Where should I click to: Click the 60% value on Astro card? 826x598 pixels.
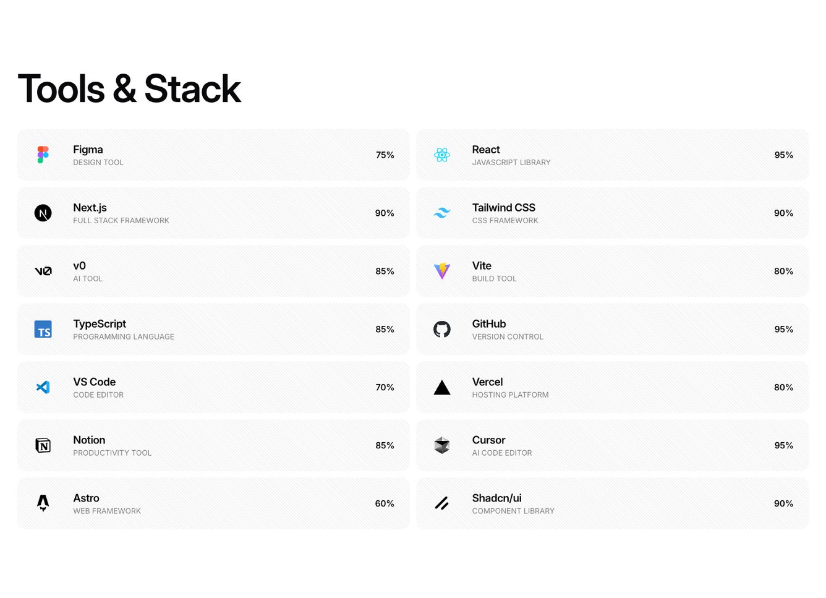pyautogui.click(x=385, y=504)
